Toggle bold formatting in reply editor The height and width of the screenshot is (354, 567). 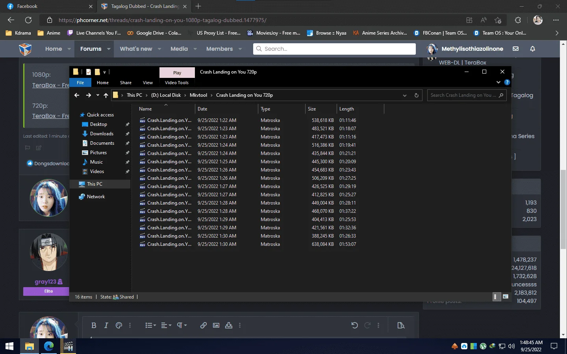pyautogui.click(x=94, y=325)
